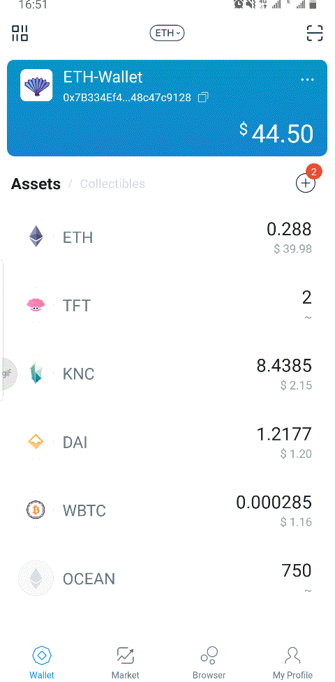This screenshot has width=335, height=682.
Task: Open the Market tab in bottom bar
Action: tap(126, 663)
